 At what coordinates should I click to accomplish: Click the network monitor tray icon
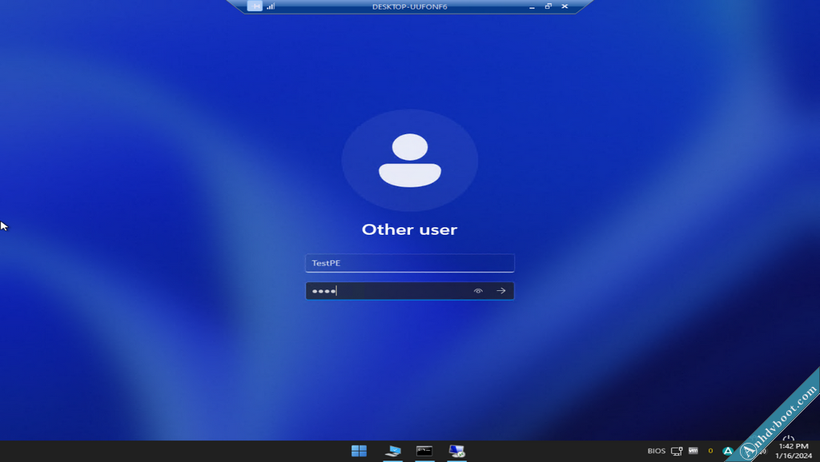coord(677,451)
